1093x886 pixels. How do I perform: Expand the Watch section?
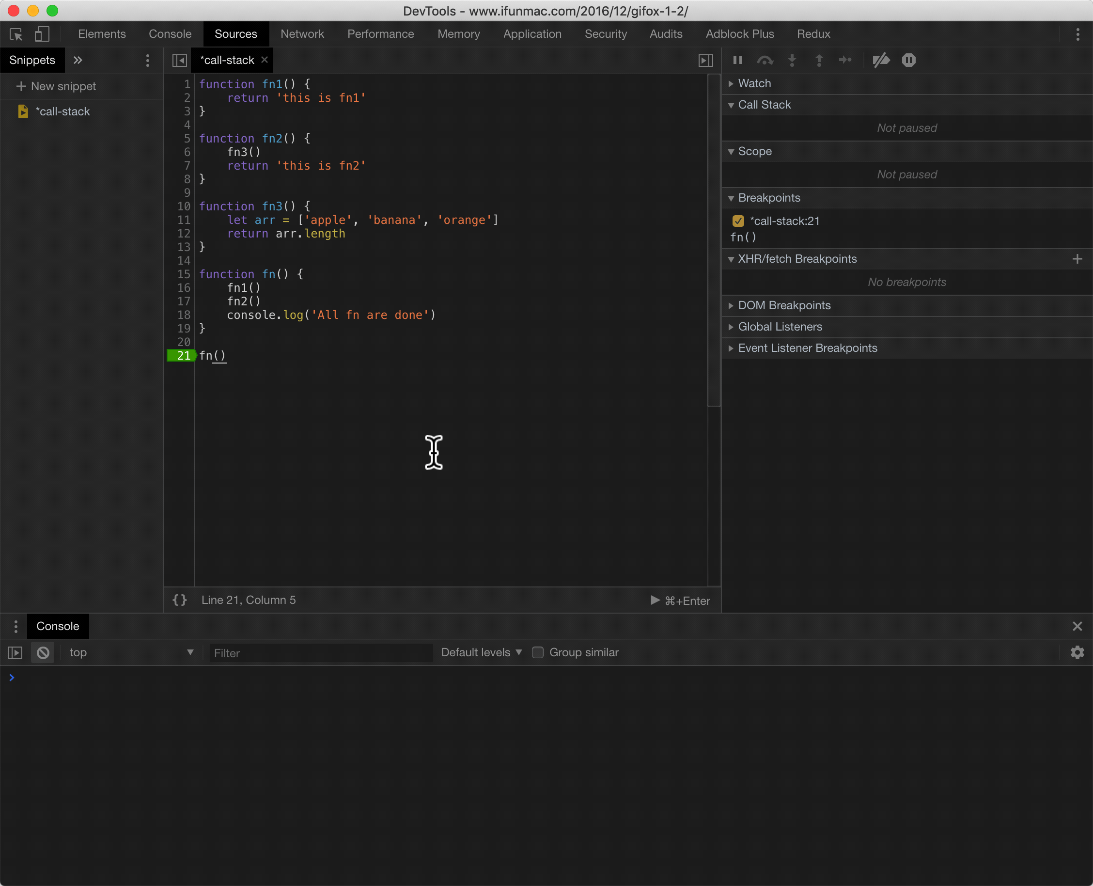[754, 83]
